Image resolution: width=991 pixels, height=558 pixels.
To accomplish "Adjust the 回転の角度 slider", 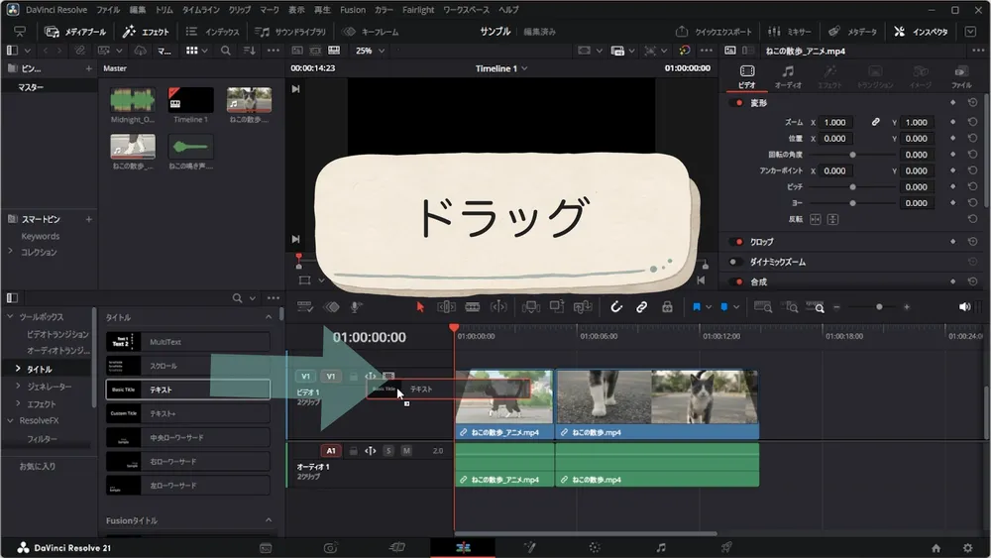I will pos(852,155).
